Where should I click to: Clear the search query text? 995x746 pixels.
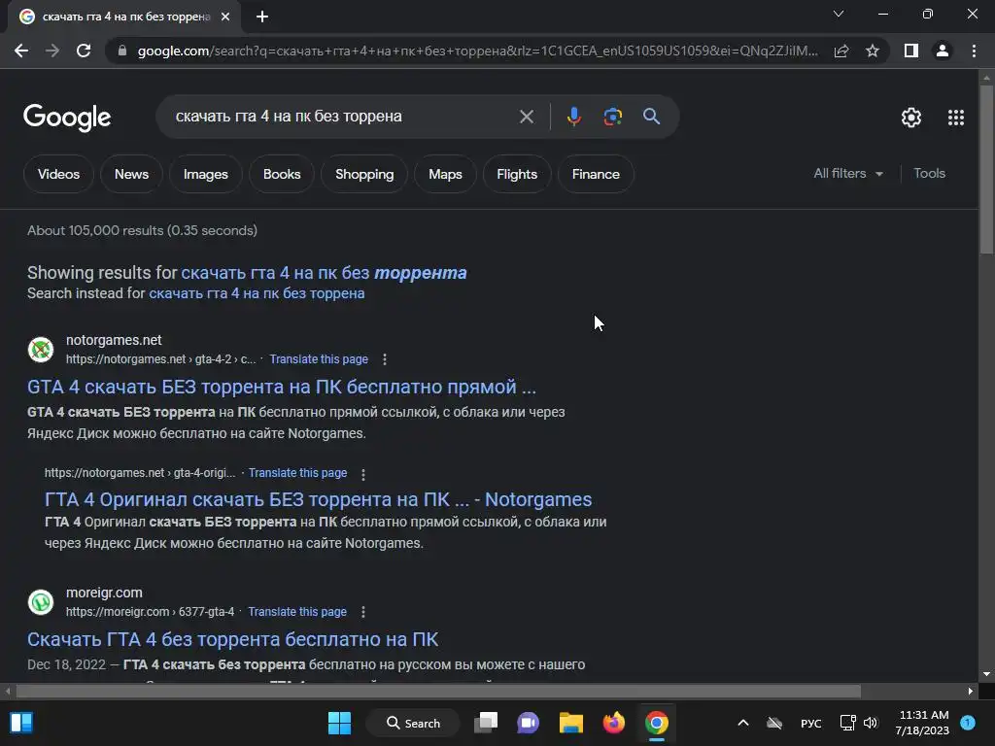tap(526, 117)
